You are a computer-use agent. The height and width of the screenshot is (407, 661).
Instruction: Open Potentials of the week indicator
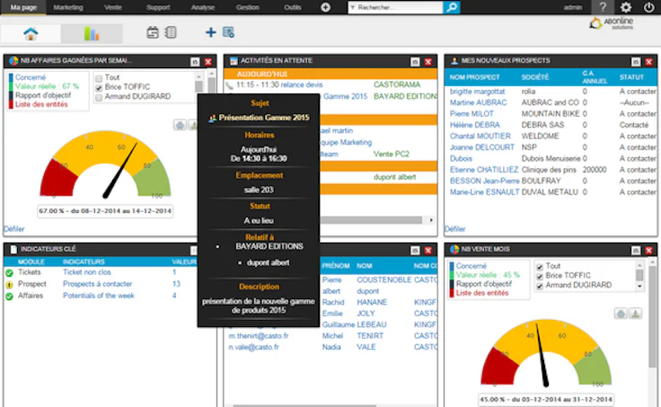[99, 296]
